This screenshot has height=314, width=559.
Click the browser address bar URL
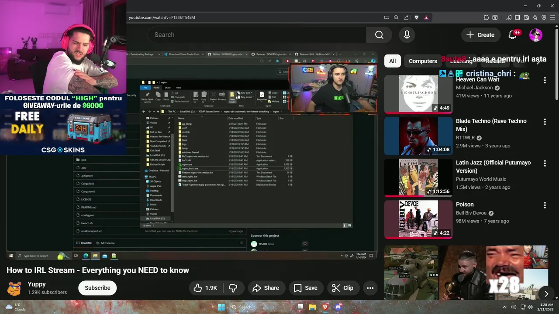[x=162, y=17]
